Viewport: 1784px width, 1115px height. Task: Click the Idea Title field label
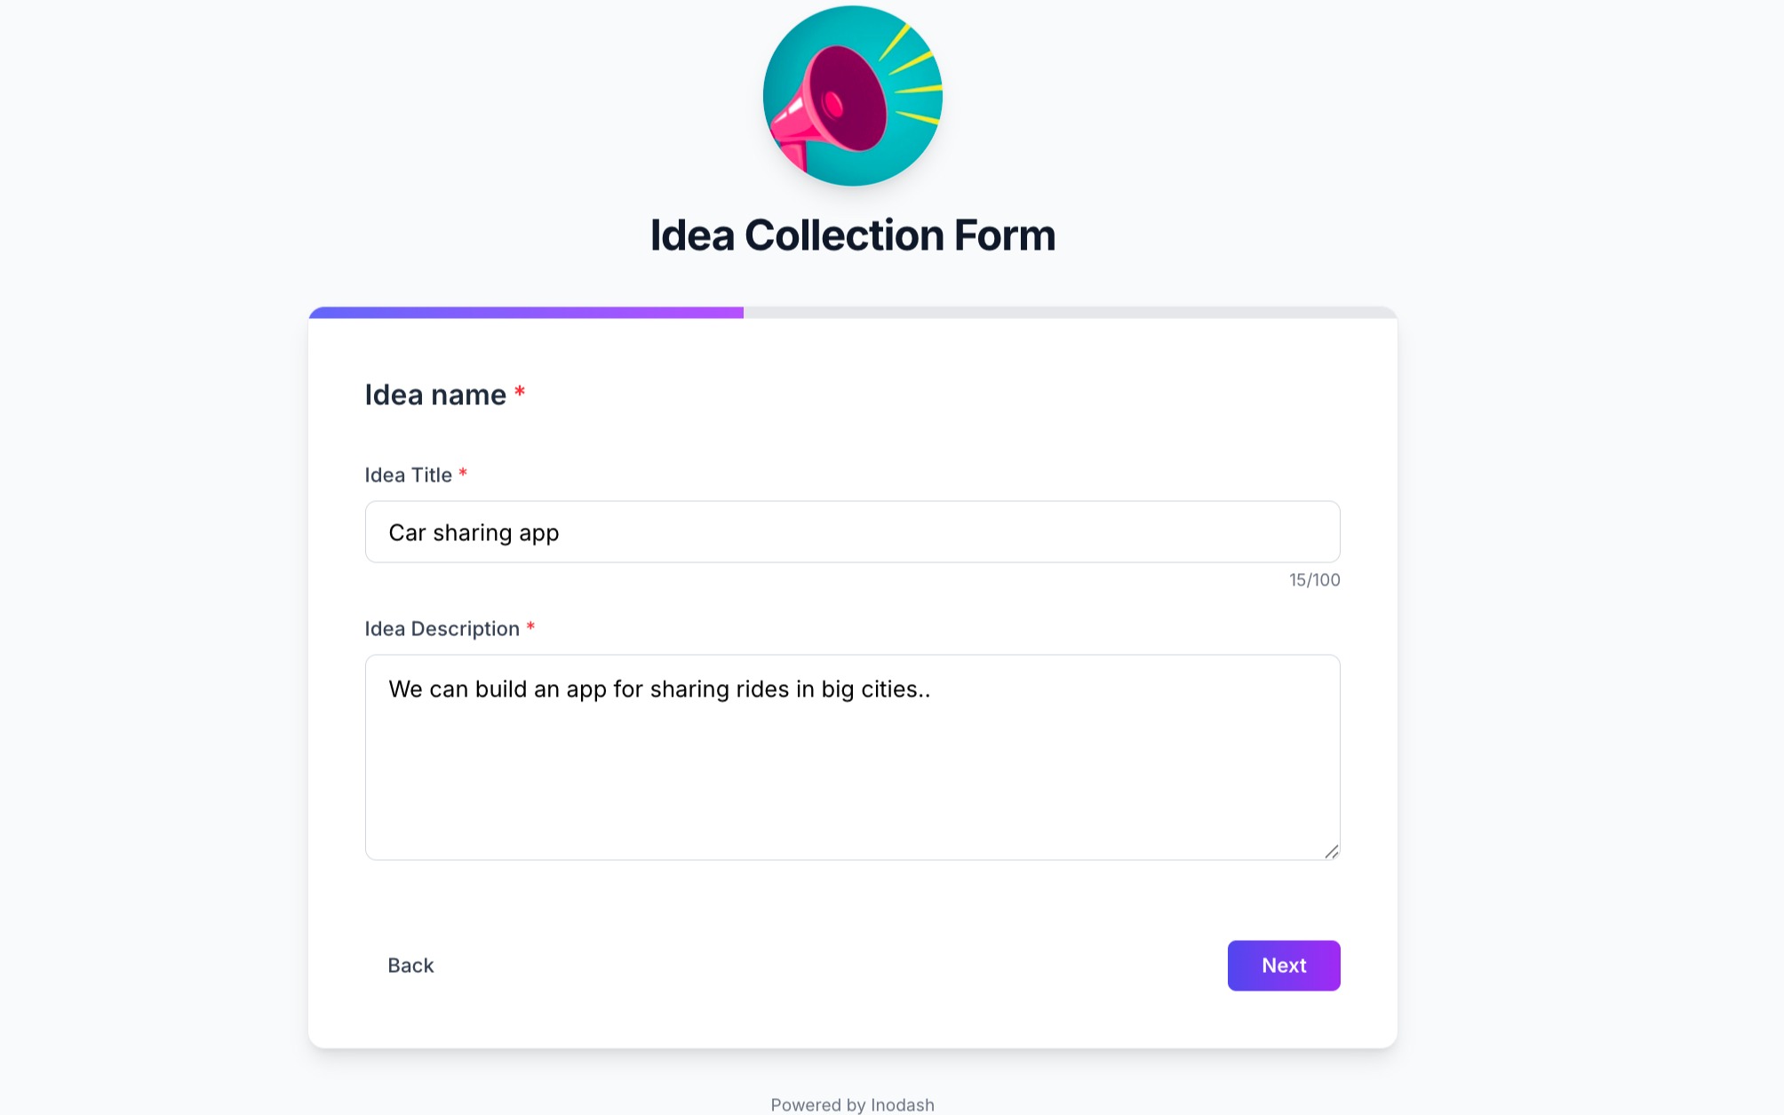tap(408, 475)
